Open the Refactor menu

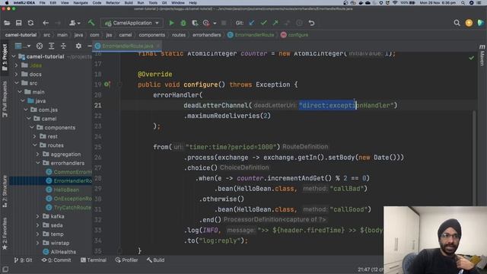pos(113,3)
